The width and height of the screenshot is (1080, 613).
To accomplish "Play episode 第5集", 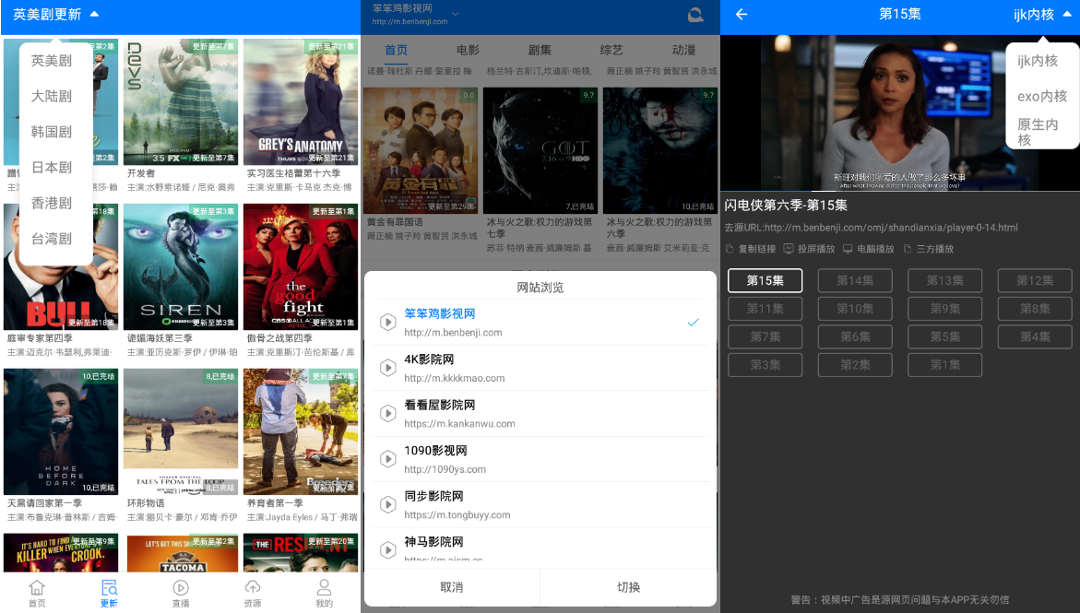I will click(945, 336).
